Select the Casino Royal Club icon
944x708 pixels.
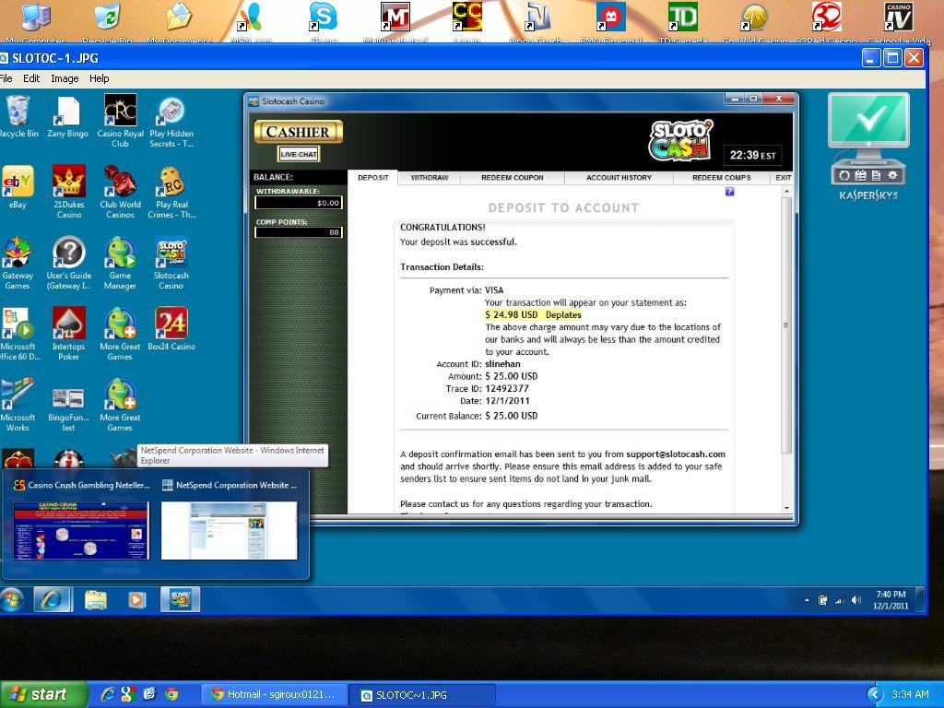click(x=121, y=121)
